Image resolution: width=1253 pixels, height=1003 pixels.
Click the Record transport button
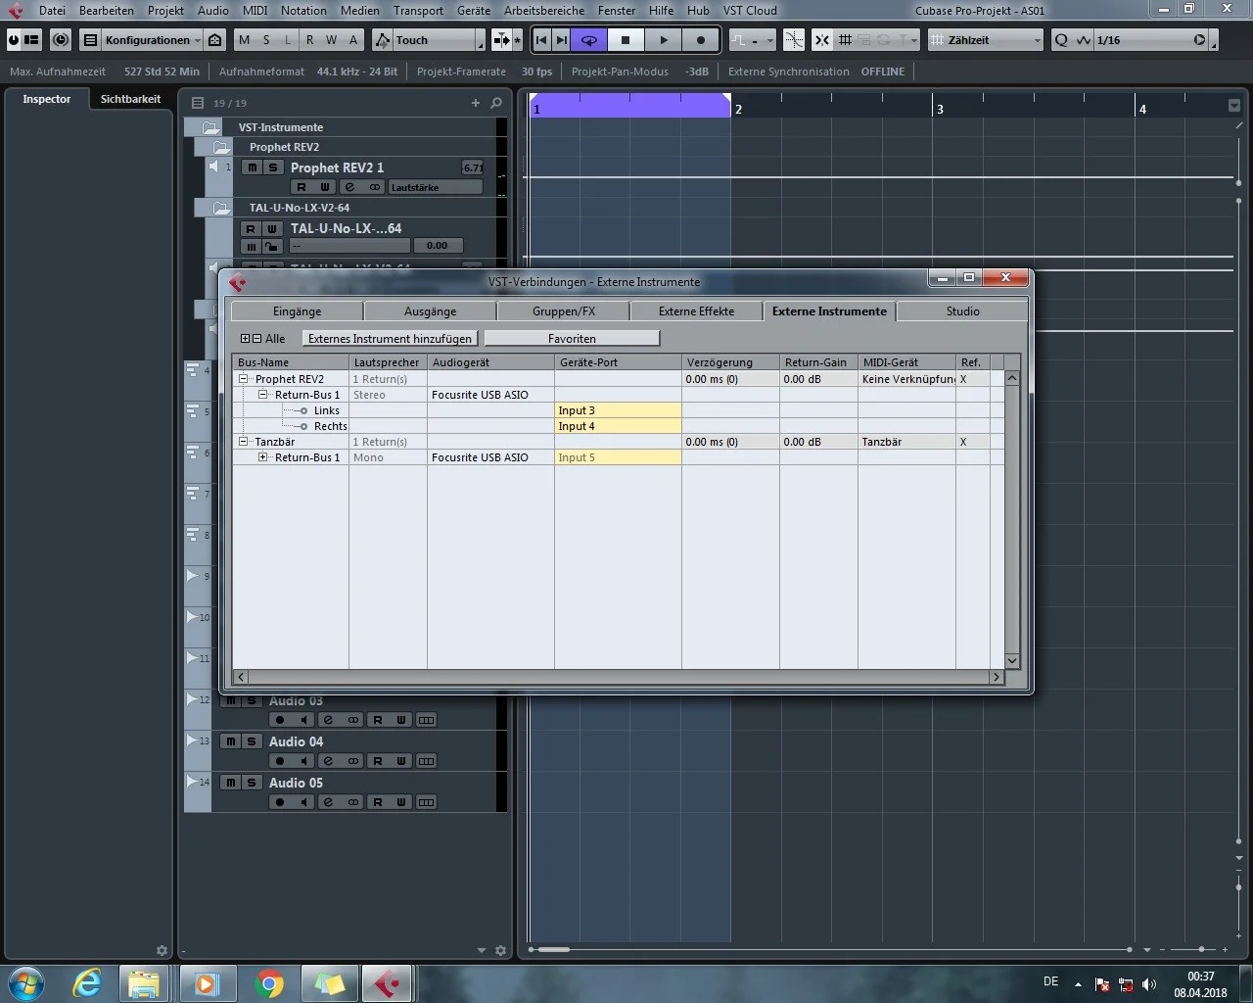pyautogui.click(x=701, y=40)
